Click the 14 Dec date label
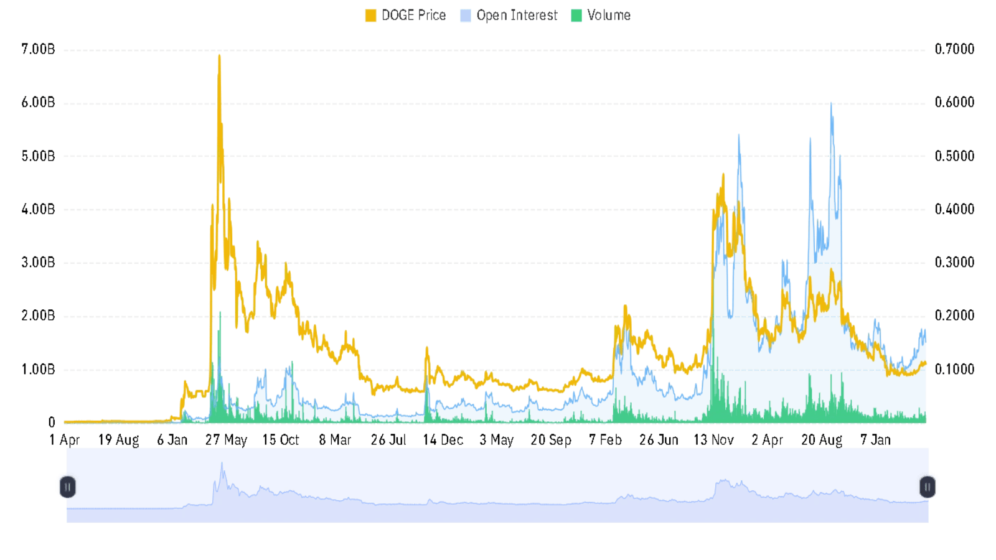This screenshot has height=560, width=996. coord(443,440)
